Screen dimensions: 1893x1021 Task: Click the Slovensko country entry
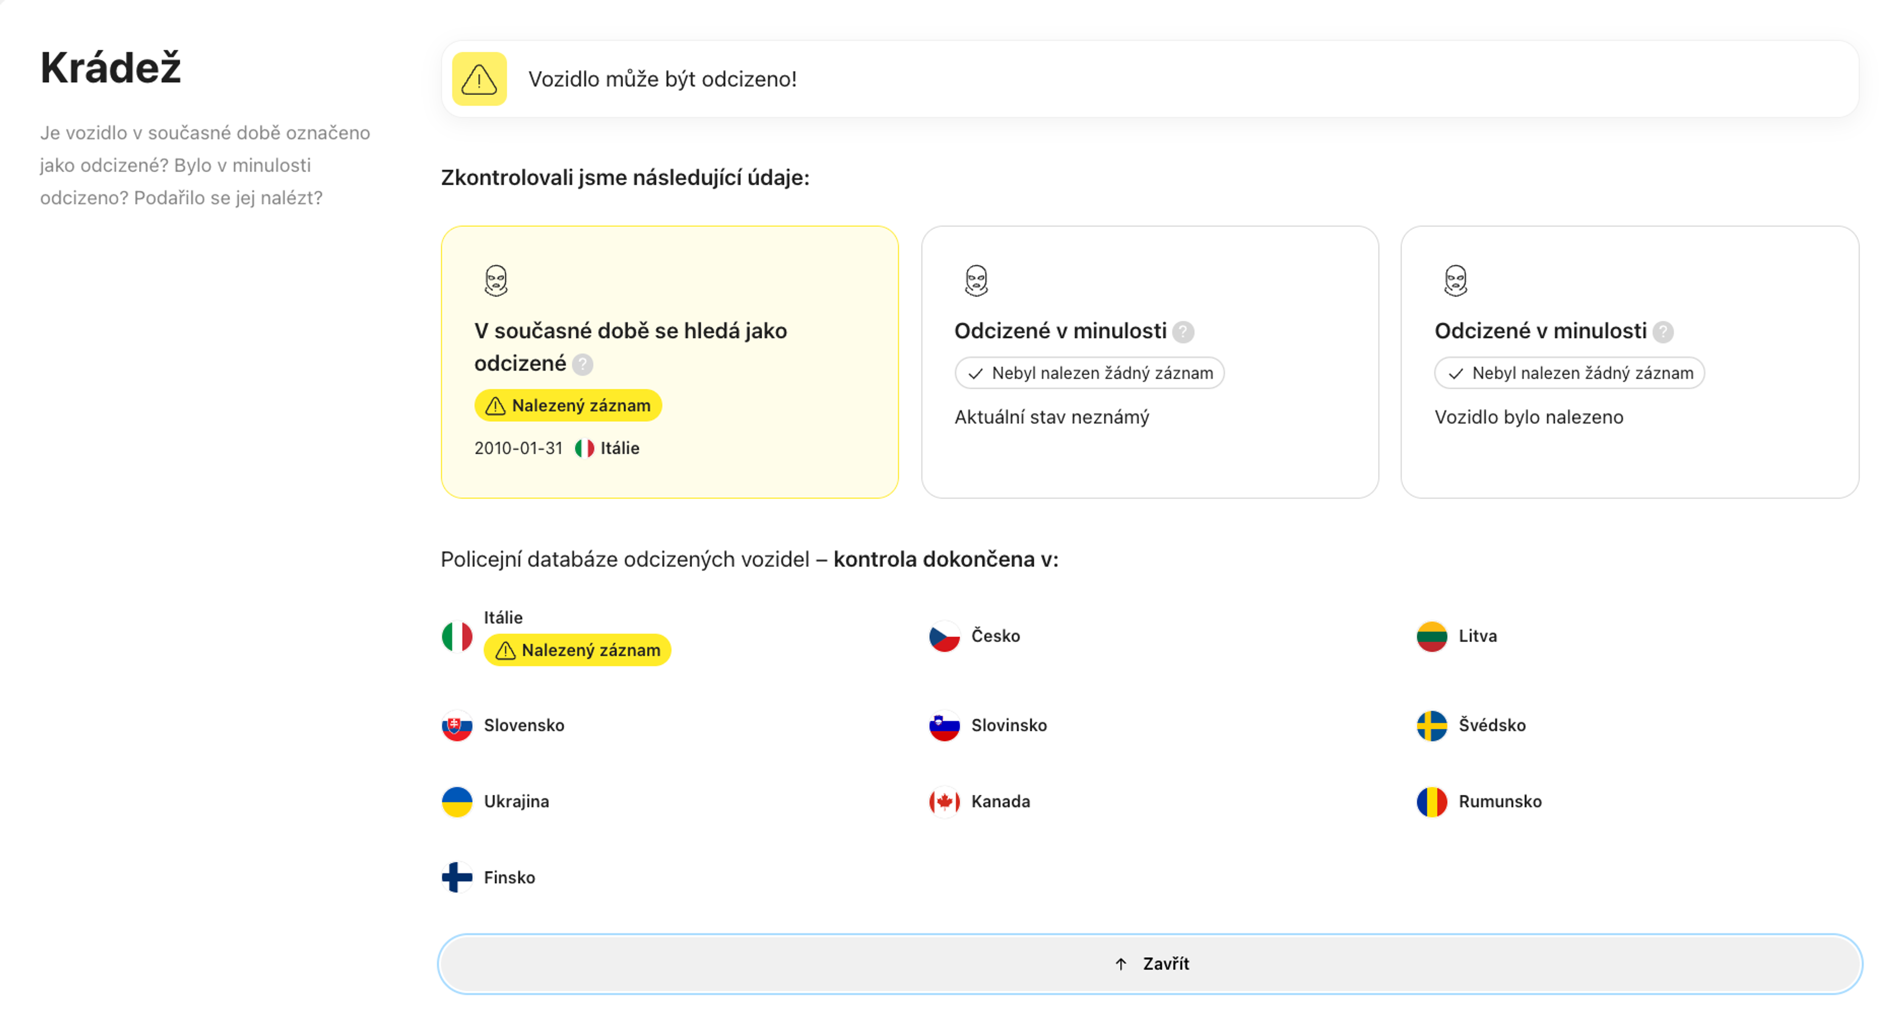523,726
